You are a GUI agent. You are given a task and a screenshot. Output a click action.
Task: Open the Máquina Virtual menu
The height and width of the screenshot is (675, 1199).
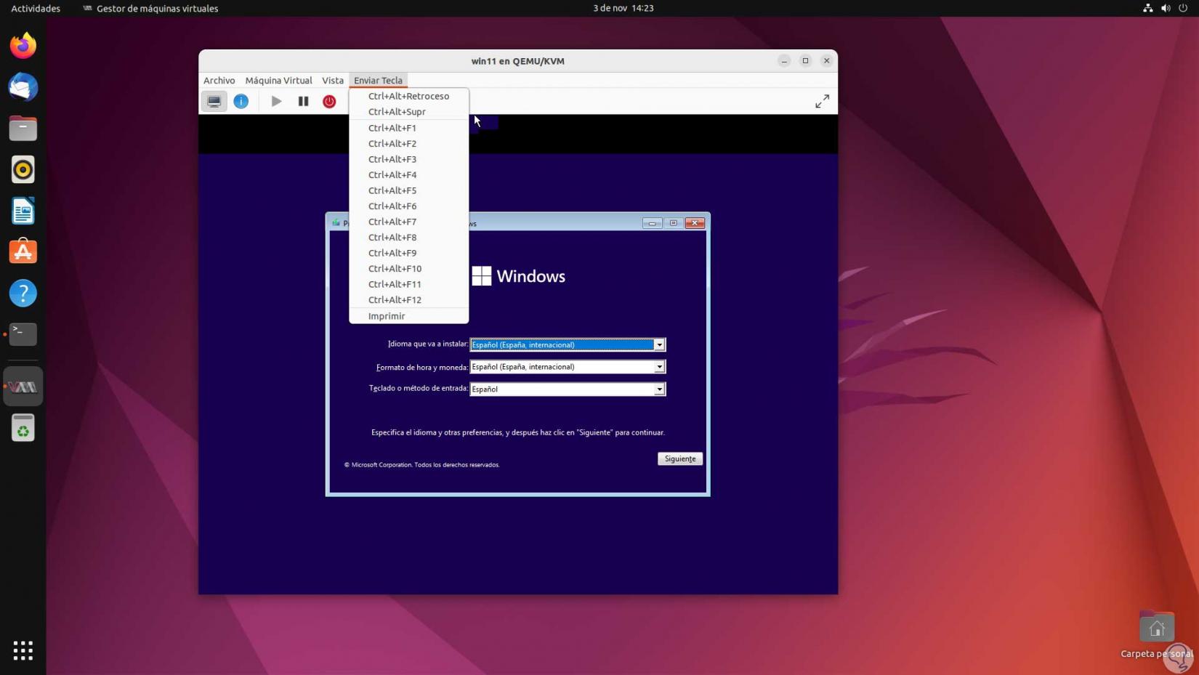click(x=278, y=81)
